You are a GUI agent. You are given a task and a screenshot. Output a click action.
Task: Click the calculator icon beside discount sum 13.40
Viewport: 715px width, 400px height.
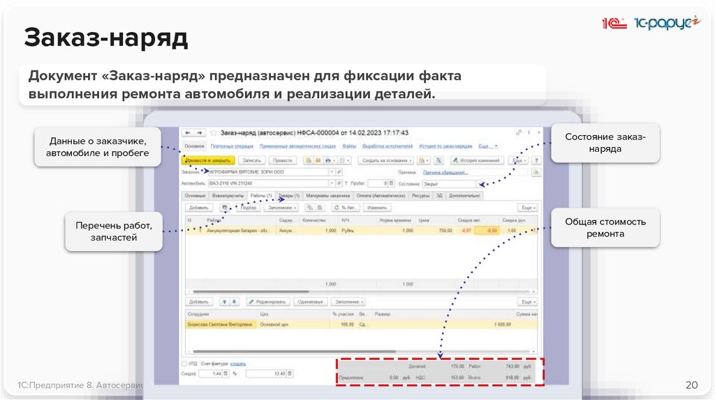click(x=290, y=374)
